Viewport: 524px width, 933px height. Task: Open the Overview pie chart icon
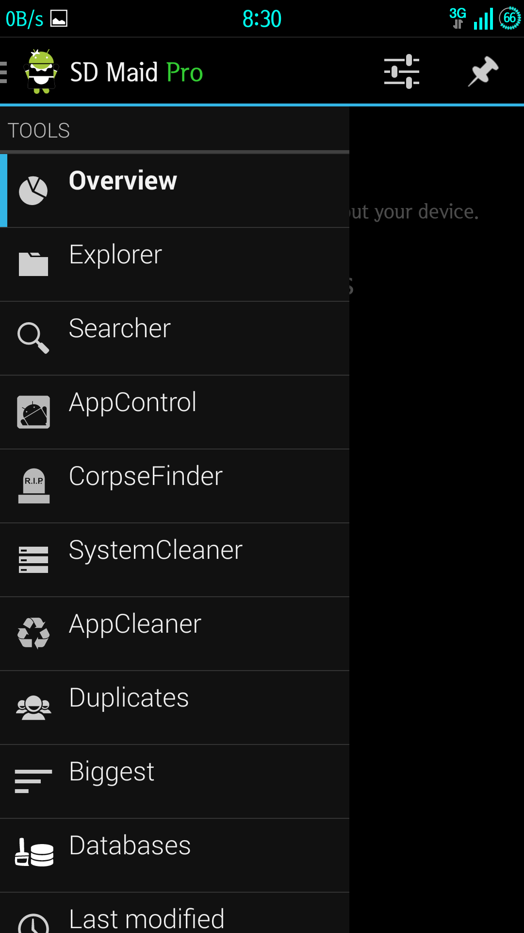click(x=33, y=190)
